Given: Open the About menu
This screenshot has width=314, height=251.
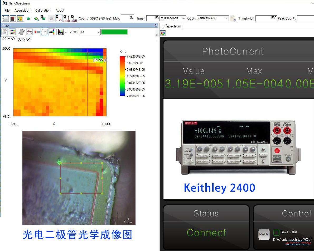Looking at the screenshot, I should tap(60, 10).
